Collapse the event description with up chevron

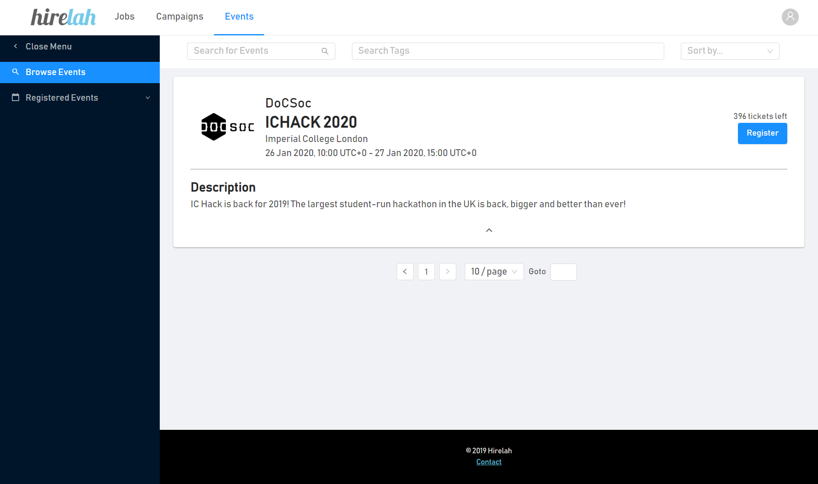489,230
